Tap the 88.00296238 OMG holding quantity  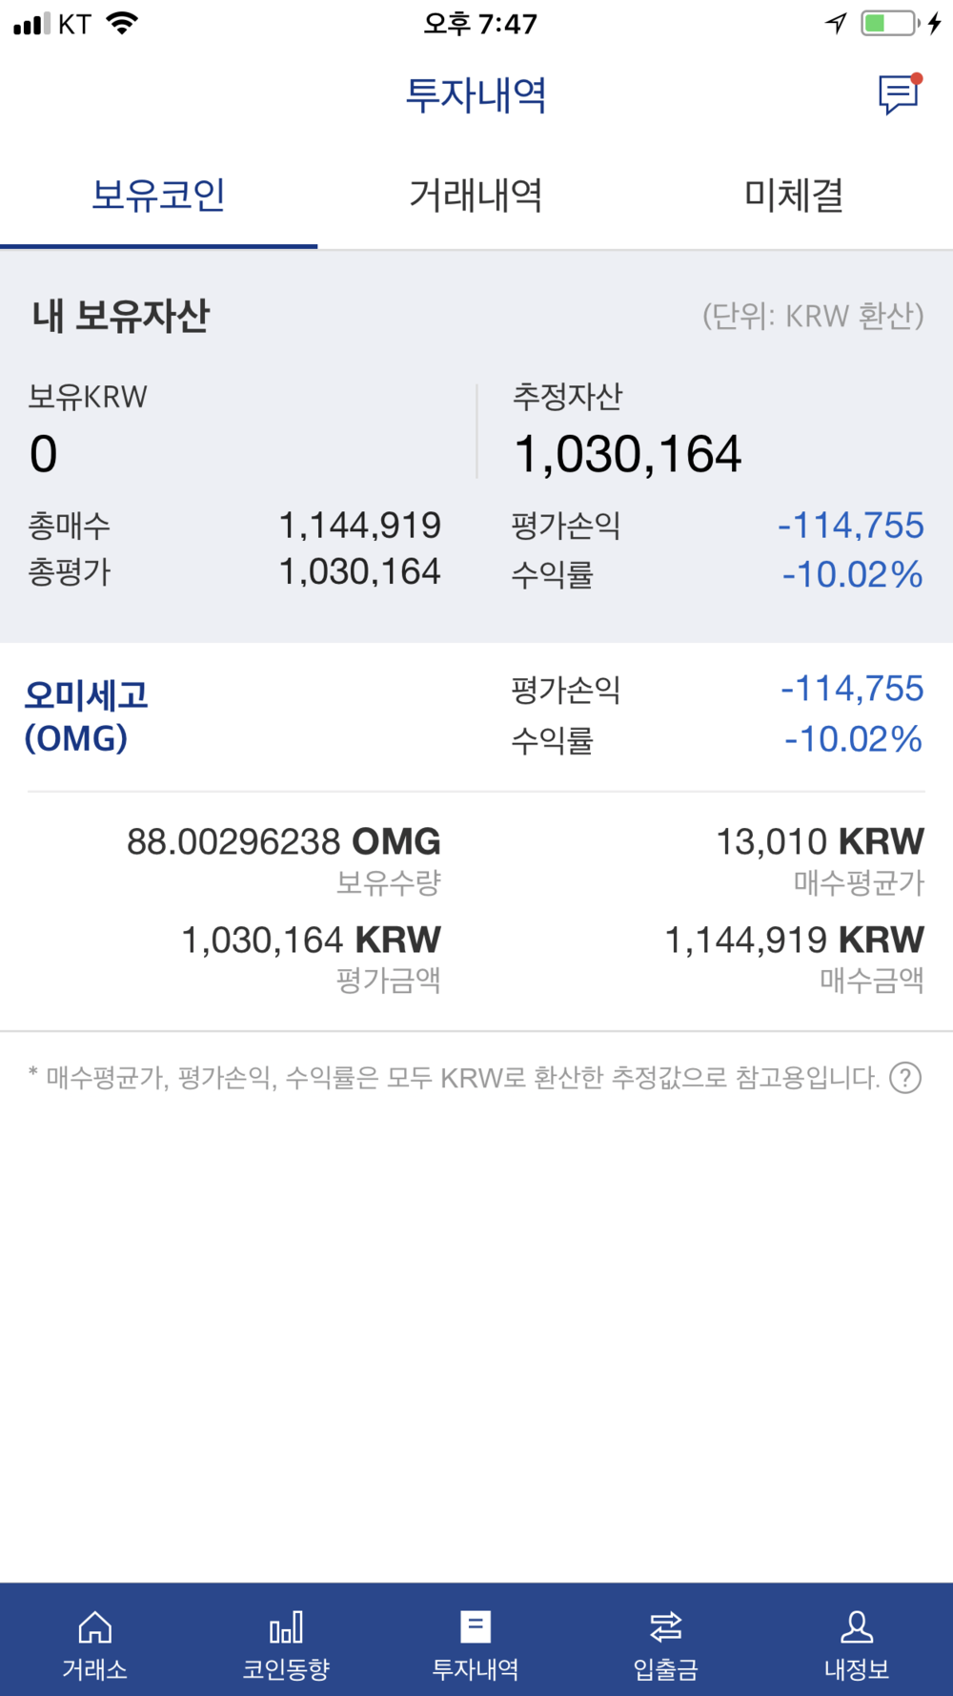pyautogui.click(x=283, y=842)
